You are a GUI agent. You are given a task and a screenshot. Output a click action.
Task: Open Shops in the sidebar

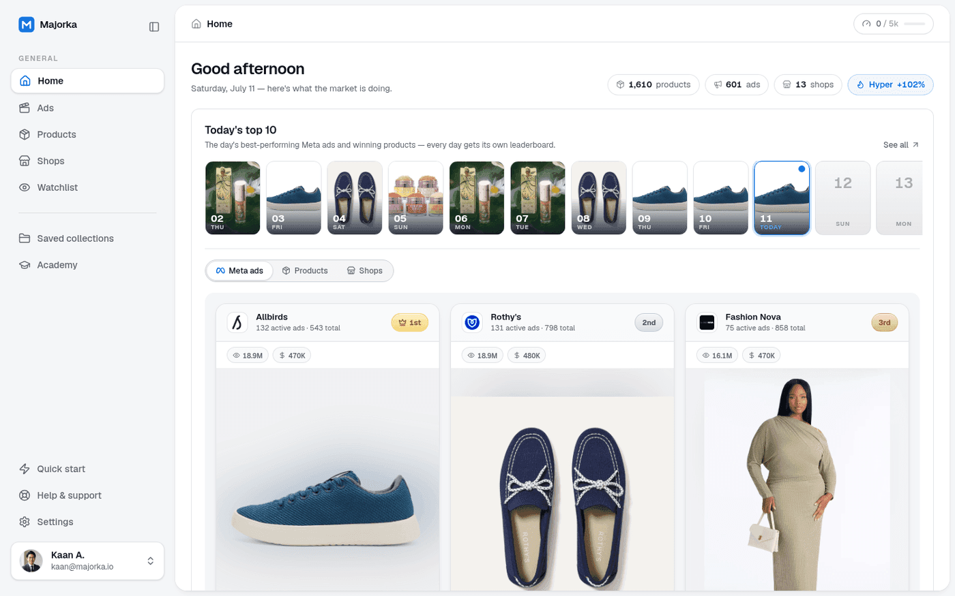(87, 161)
